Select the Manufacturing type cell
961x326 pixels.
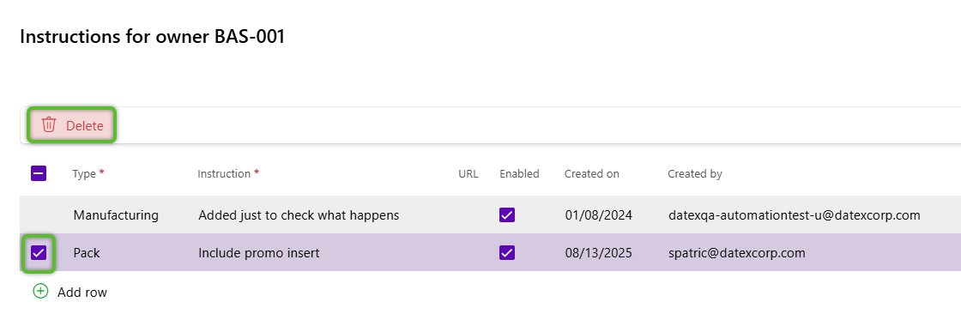point(116,215)
